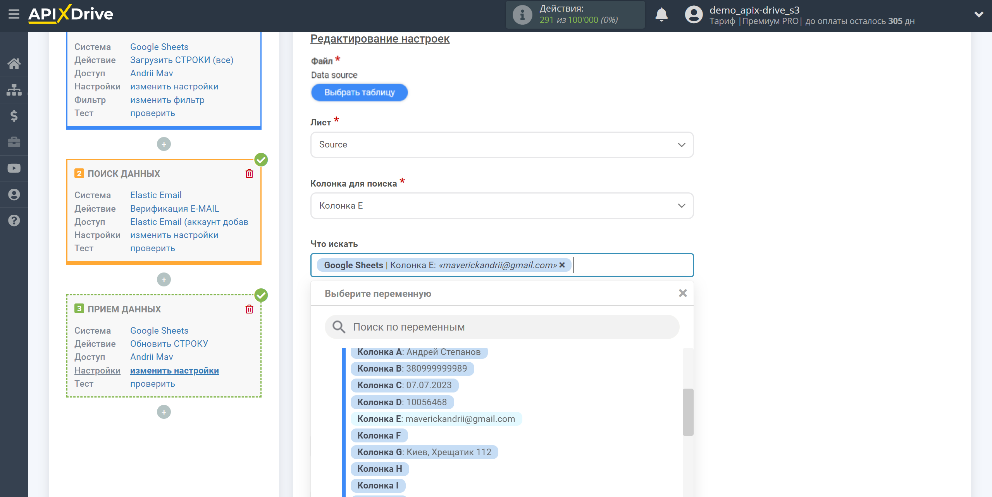Click the actions info icon
Viewport: 992px width, 497px height.
click(x=522, y=15)
